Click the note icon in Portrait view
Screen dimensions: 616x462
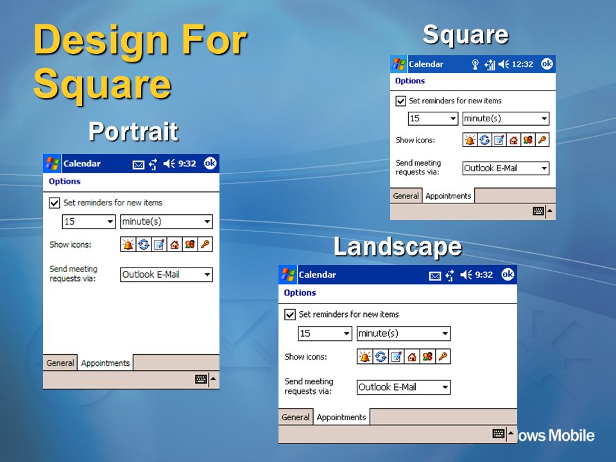pos(158,244)
